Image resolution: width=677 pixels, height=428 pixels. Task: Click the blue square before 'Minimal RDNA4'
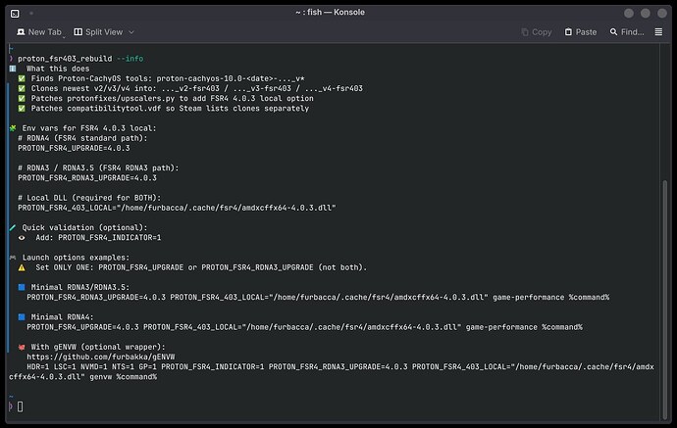coord(22,316)
